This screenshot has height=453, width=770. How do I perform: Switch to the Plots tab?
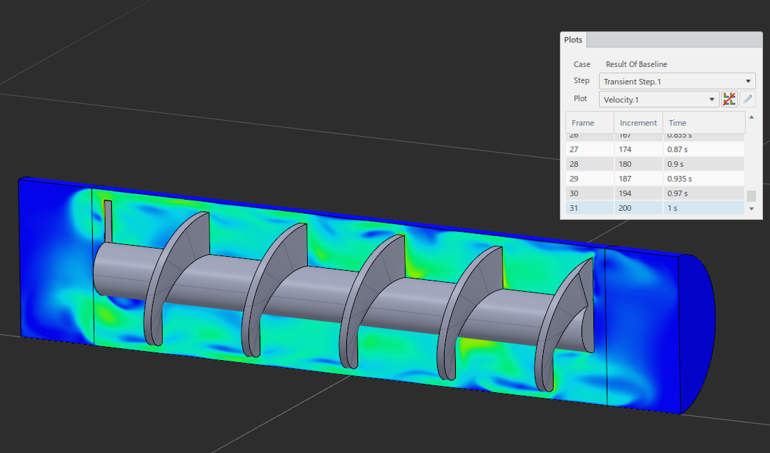point(573,40)
